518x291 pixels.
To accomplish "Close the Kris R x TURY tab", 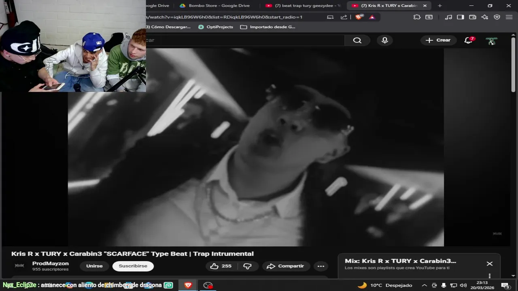I will (425, 6).
